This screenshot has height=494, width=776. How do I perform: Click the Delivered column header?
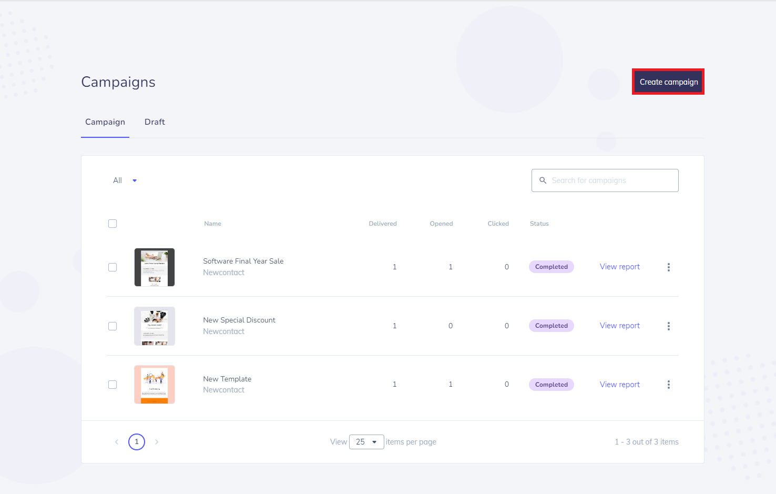click(x=383, y=224)
